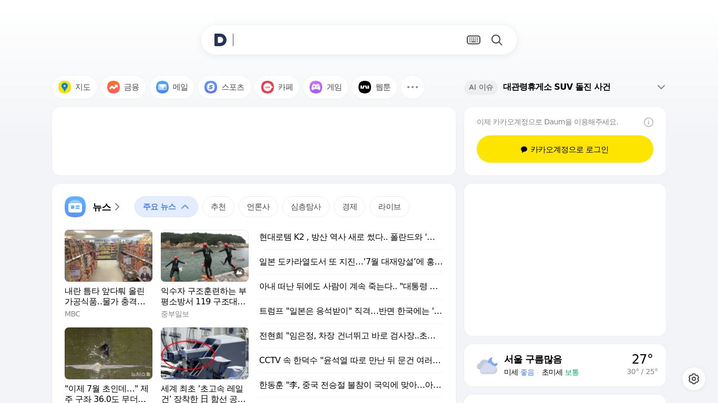Screen dimensions: 718x403
Task: Show more services via three-dots button
Action: coord(413,87)
